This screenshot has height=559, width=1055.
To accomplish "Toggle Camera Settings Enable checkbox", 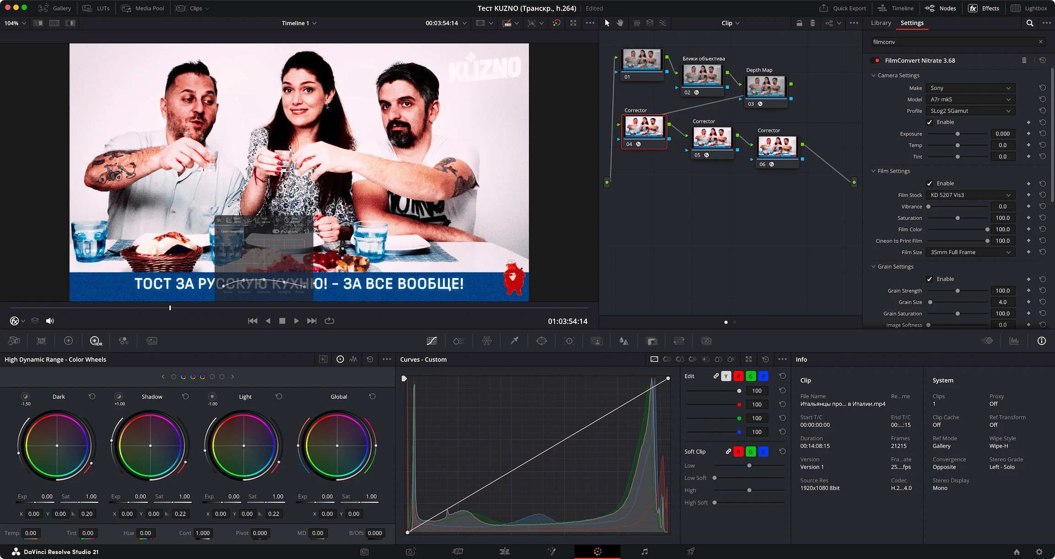I will [930, 122].
